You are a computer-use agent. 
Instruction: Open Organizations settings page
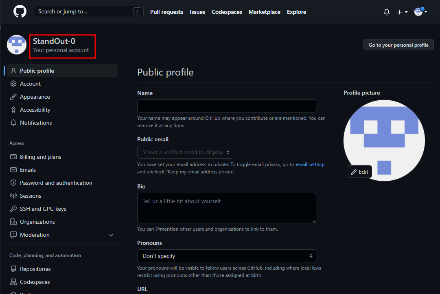[62, 222]
